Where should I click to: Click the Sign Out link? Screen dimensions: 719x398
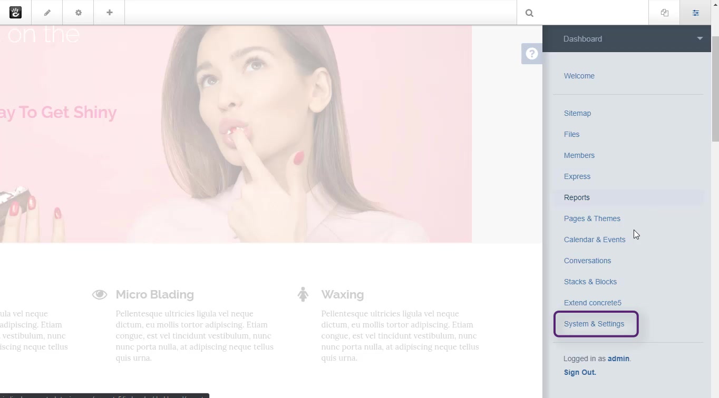(580, 372)
